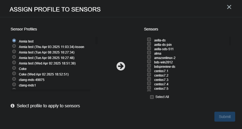Viewport: 242px width, 129px height.
Task: Select 'Annia test (Wed Apr 02 2025 18:51:39)' profile
Action: coord(14,63)
